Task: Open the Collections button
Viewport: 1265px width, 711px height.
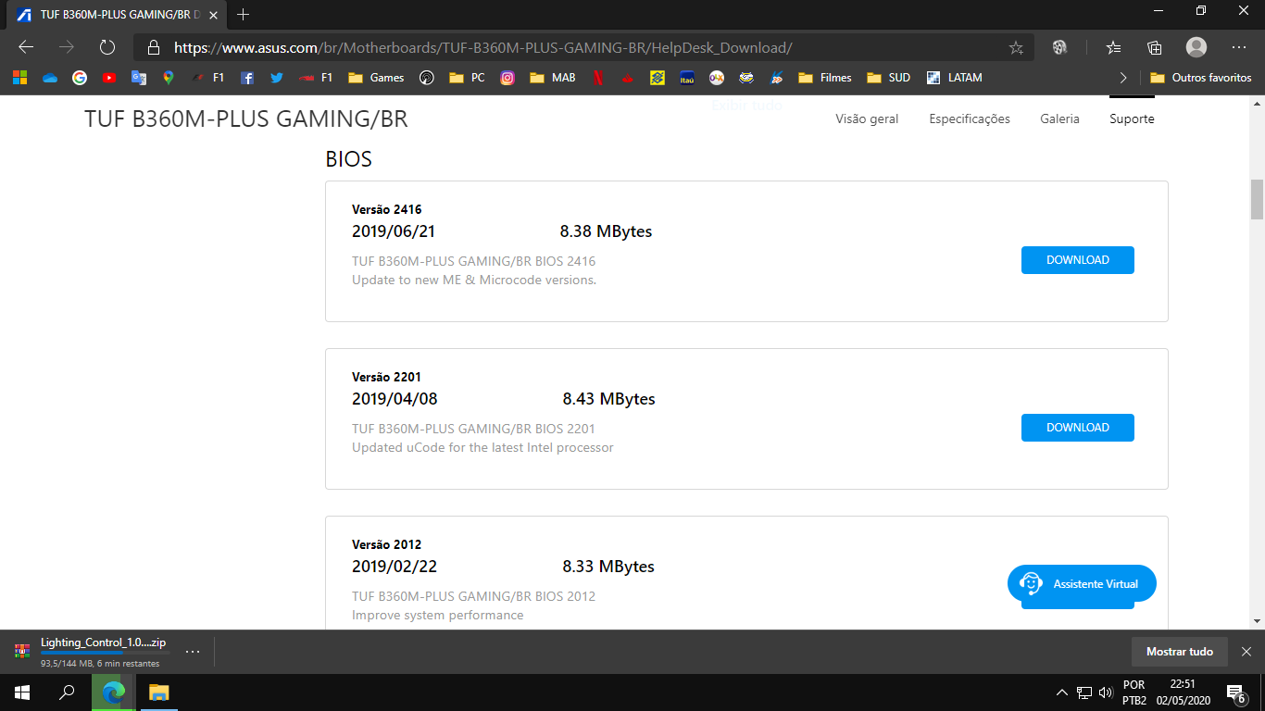Action: point(1154,47)
